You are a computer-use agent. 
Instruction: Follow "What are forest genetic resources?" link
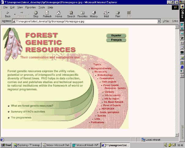pos(32,106)
